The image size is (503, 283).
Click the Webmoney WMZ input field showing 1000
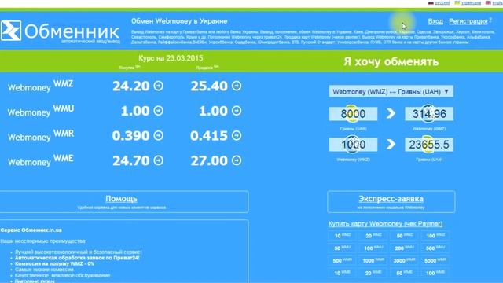[x=353, y=145]
